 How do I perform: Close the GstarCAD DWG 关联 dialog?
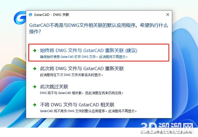168,15
